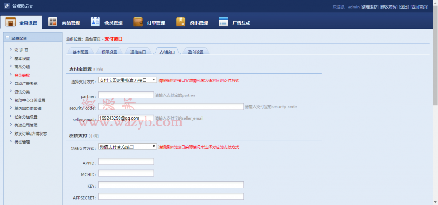Open 基本设置 in the sidebar
This screenshot has height=205, width=438.
pos(22,59)
